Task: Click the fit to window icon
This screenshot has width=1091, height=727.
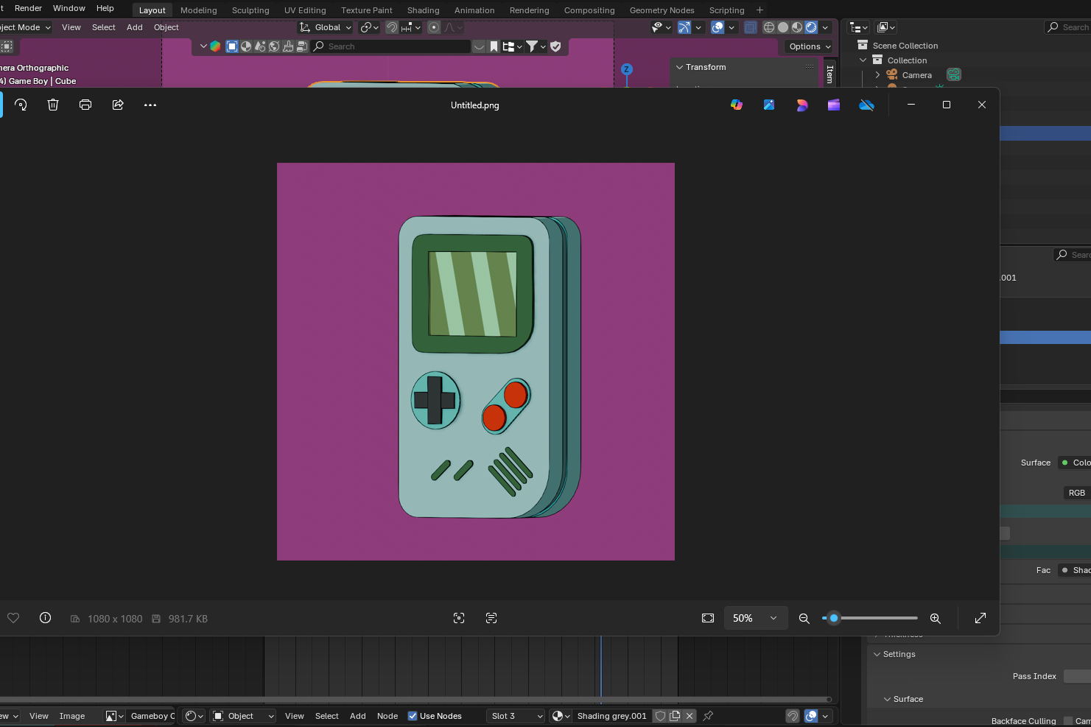Action: (708, 618)
